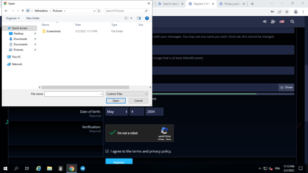The height and width of the screenshot is (173, 308).
Task: Switch to the Privacy policy tab
Action: click(x=232, y=4)
